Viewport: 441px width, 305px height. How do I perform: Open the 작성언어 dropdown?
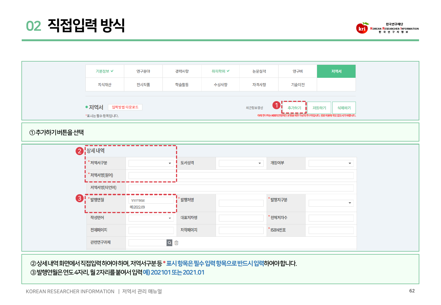pyautogui.click(x=151, y=218)
